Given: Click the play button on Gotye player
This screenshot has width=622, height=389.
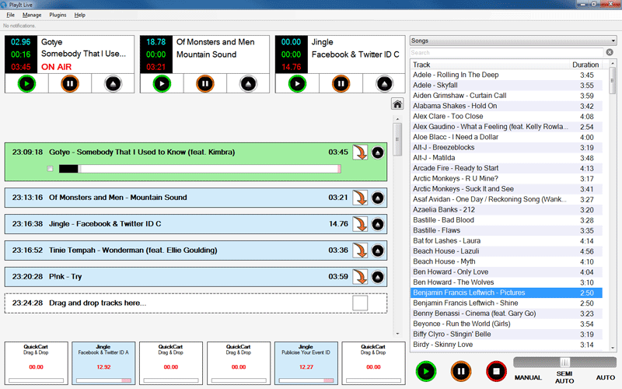Looking at the screenshot, I should click(x=27, y=83).
